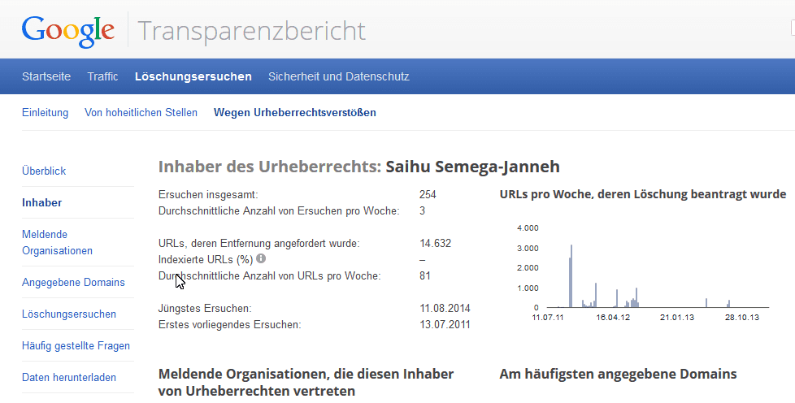Go to the Einleitung sub-tab
Screen dimensions: 795x403
point(46,113)
